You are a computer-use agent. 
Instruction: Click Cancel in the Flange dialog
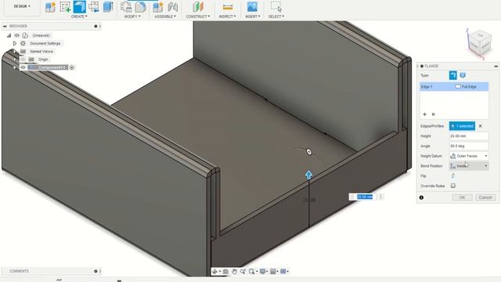485,197
